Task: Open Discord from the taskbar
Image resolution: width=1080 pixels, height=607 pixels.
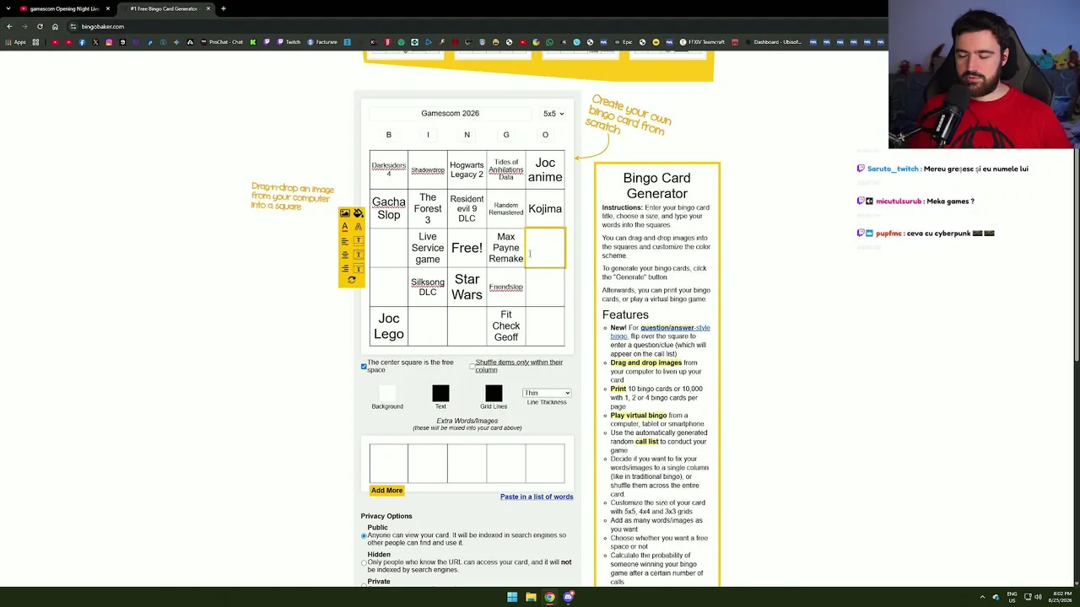Action: [x=568, y=597]
